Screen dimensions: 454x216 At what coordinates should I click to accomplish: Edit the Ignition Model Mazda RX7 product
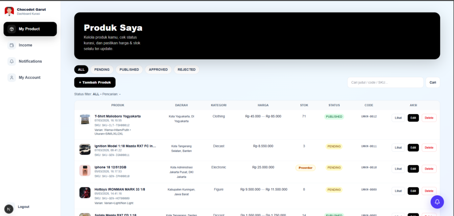(413, 147)
